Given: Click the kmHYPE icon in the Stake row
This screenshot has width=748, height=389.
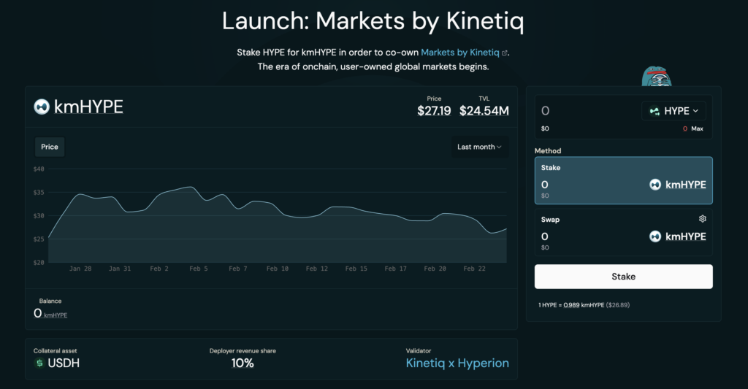Looking at the screenshot, I should pyautogui.click(x=655, y=185).
